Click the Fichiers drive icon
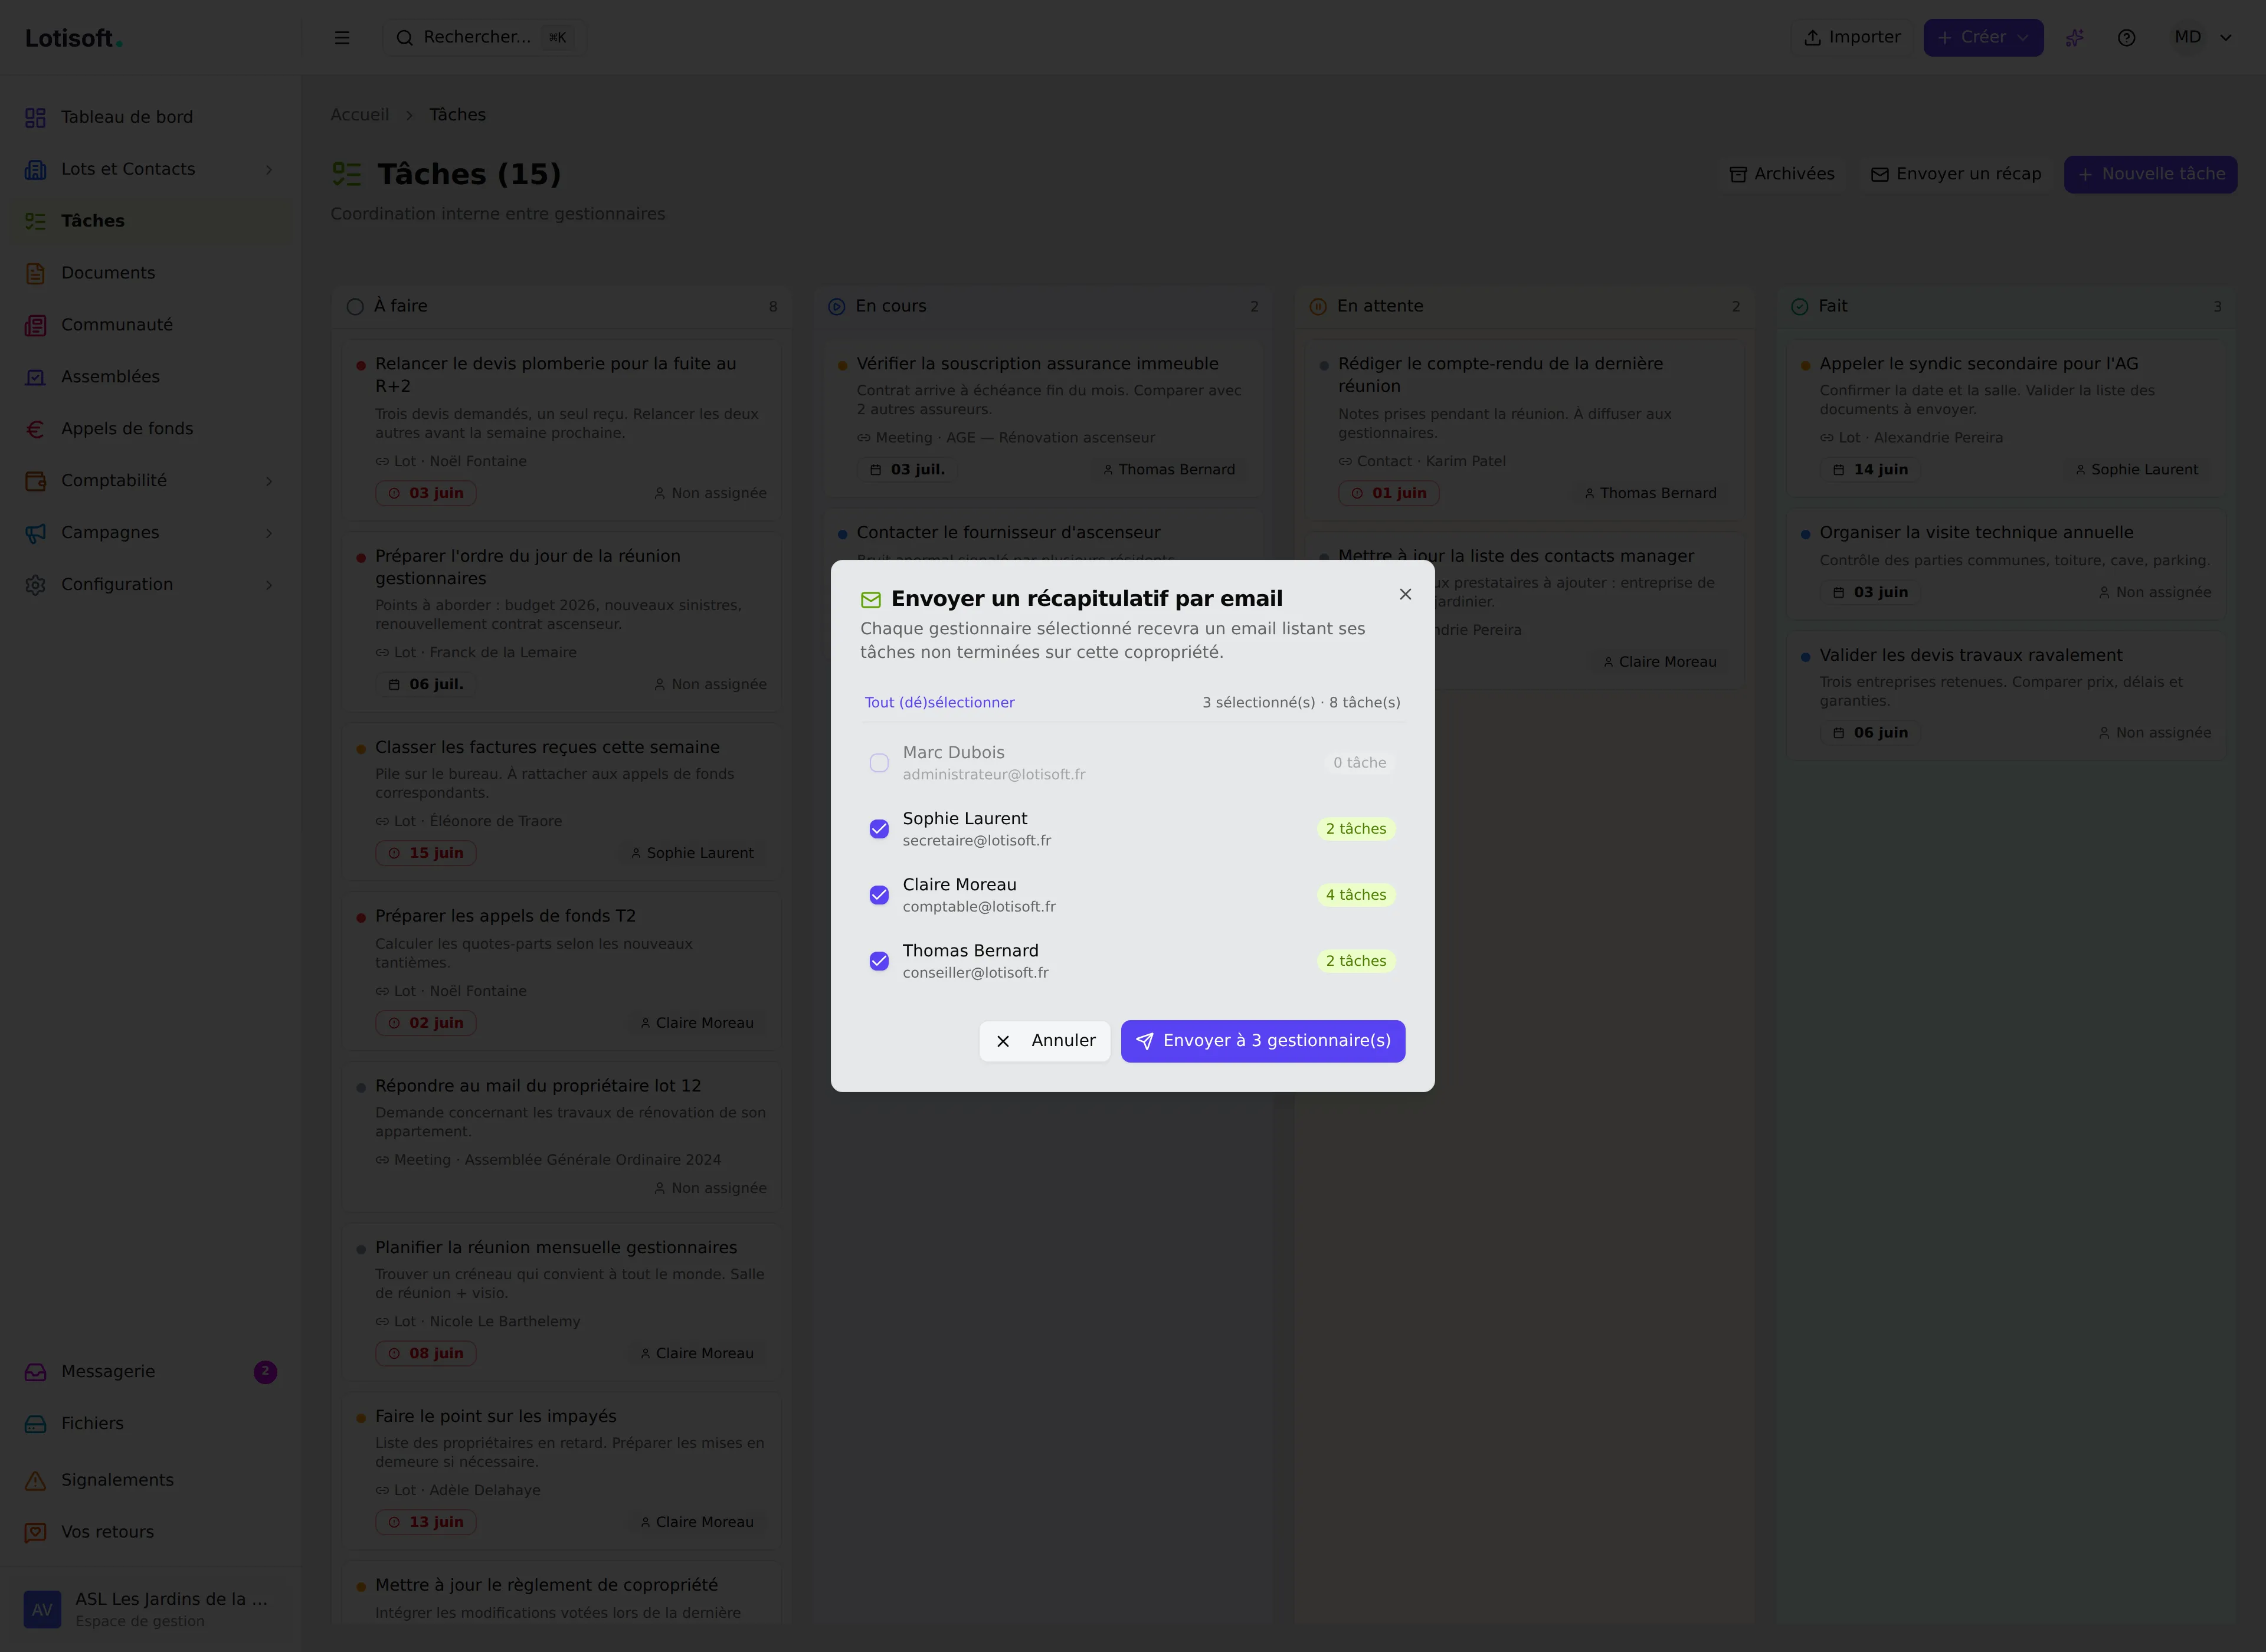The width and height of the screenshot is (2266, 1652). tap(36, 1424)
